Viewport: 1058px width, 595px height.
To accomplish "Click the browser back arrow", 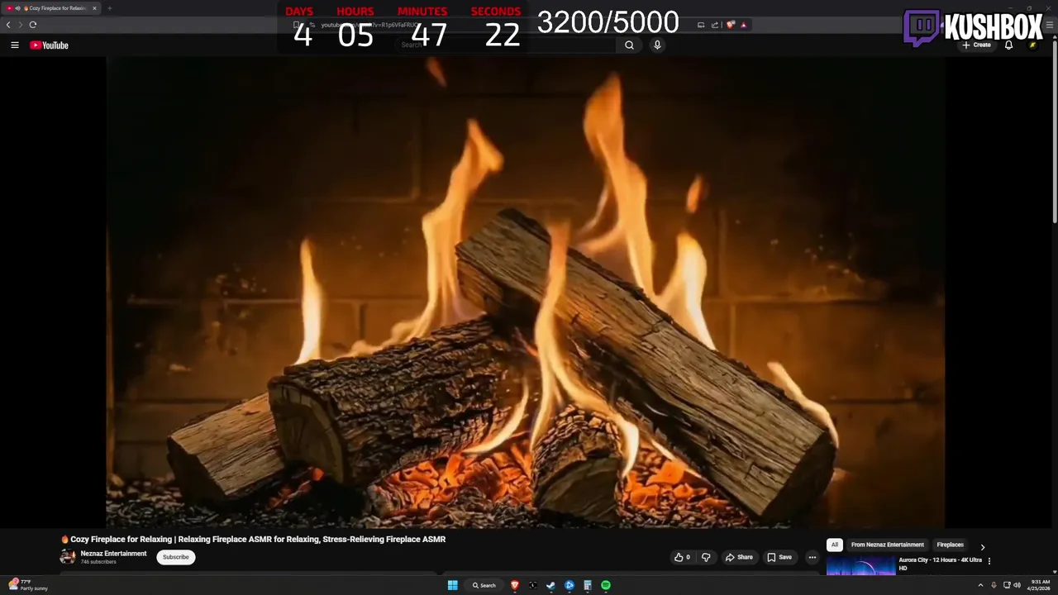I will pyautogui.click(x=8, y=25).
